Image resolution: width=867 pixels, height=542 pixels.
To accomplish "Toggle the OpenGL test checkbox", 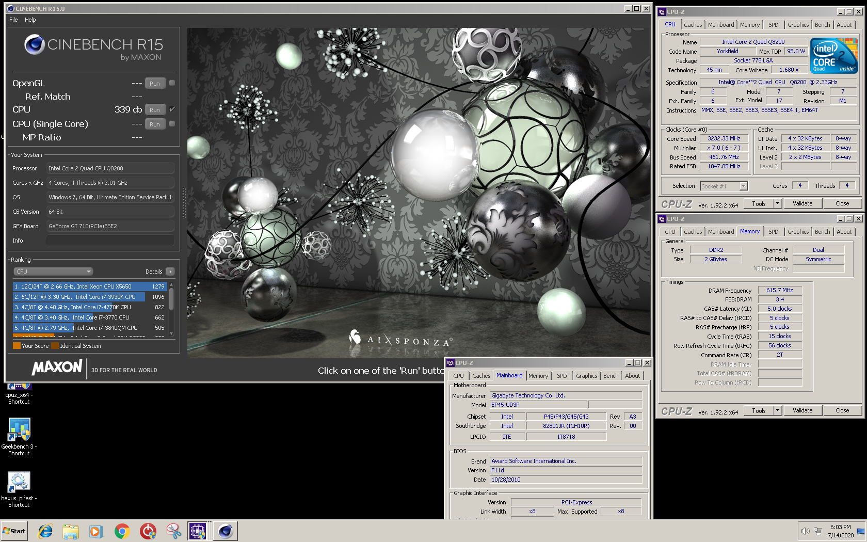I will pyautogui.click(x=172, y=83).
